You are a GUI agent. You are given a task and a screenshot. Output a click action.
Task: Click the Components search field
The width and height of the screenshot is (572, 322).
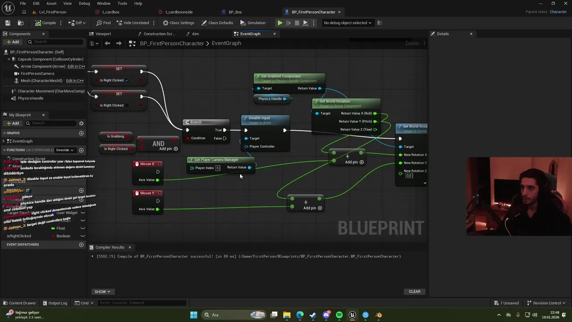55,42
